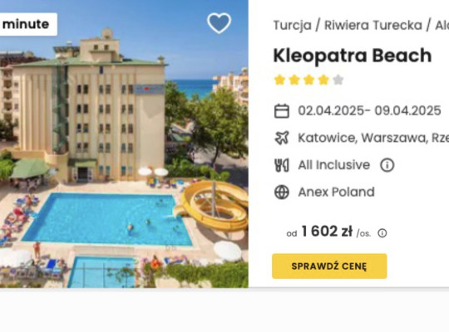Image resolution: width=449 pixels, height=332 pixels.
Task: Click the Katowice, Warszawa departure airports text
Action: (x=373, y=138)
